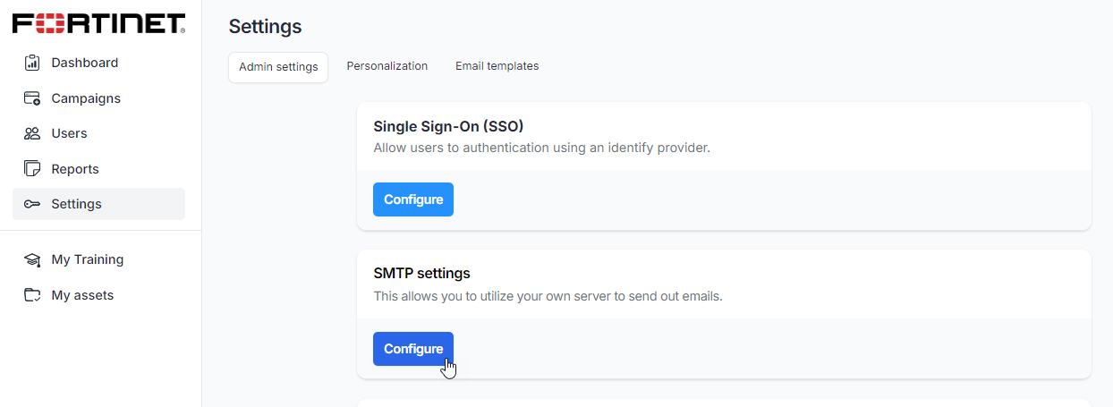Switch to the Email templates tab
This screenshot has width=1113, height=407.
[x=497, y=66]
